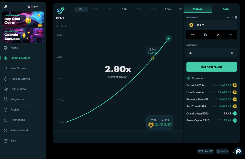Set bet to Max amount
The width and height of the screenshot is (245, 159).
pyautogui.click(x=230, y=35)
